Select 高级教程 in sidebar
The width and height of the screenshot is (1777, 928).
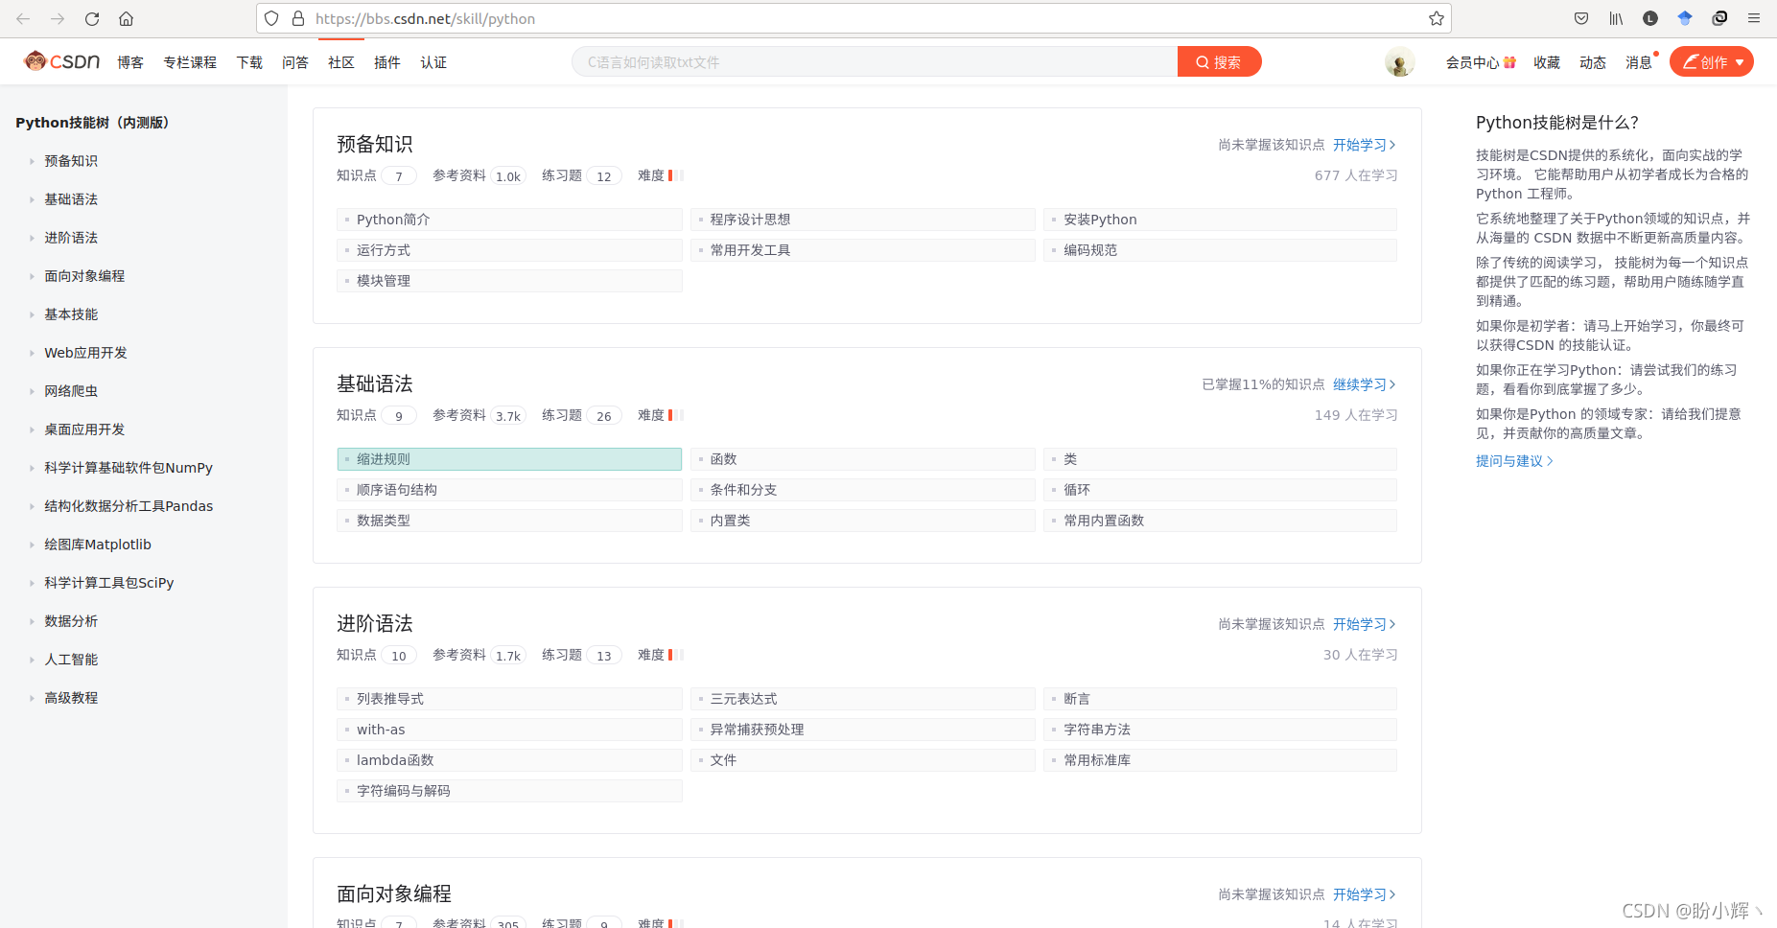pos(71,698)
